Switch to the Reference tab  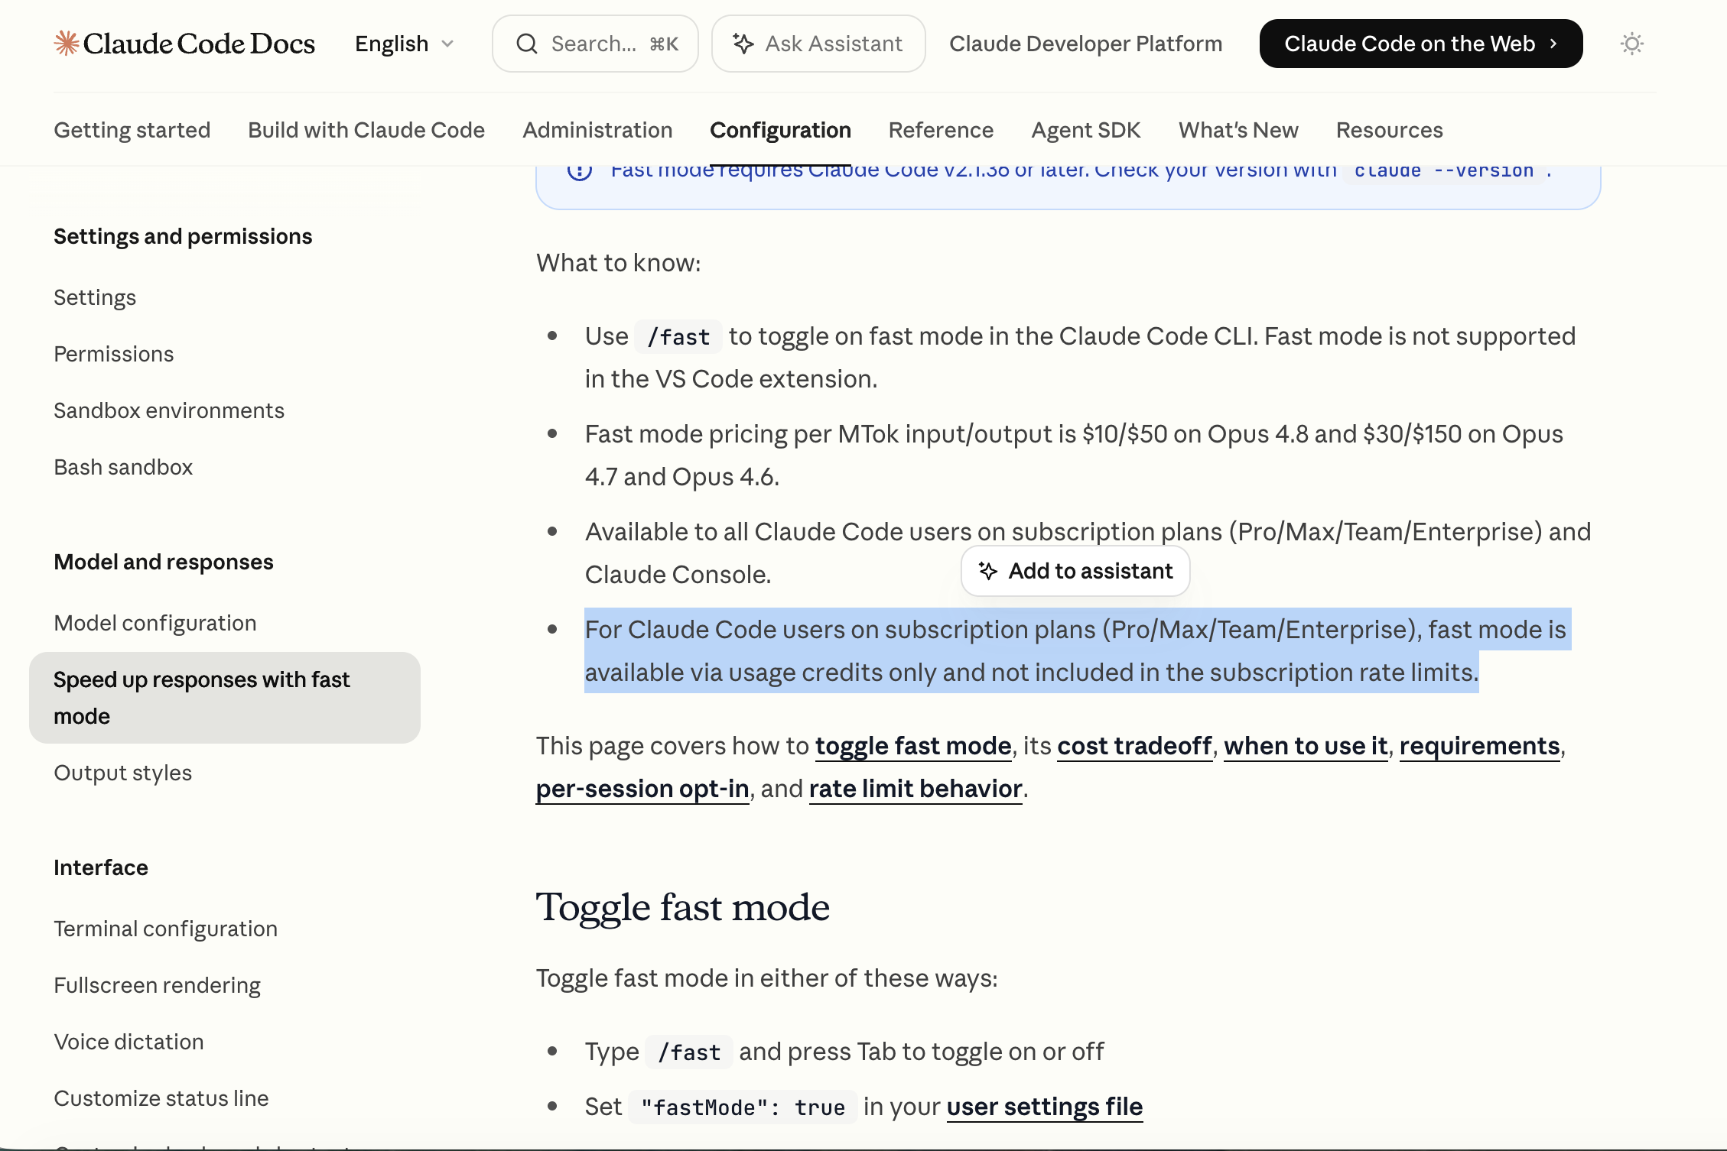[941, 130]
